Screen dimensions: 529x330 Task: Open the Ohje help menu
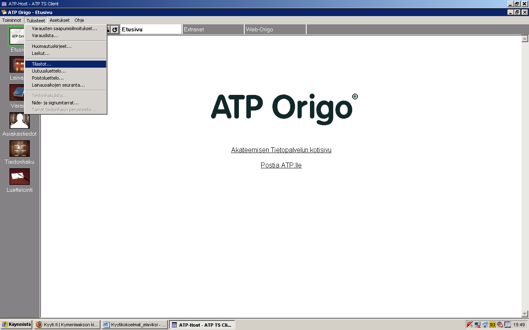coord(79,20)
